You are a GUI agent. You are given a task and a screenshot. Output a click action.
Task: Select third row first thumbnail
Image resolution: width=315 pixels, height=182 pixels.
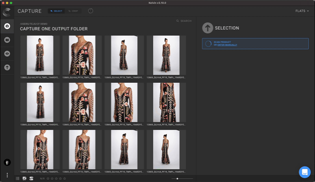[x=40, y=150]
